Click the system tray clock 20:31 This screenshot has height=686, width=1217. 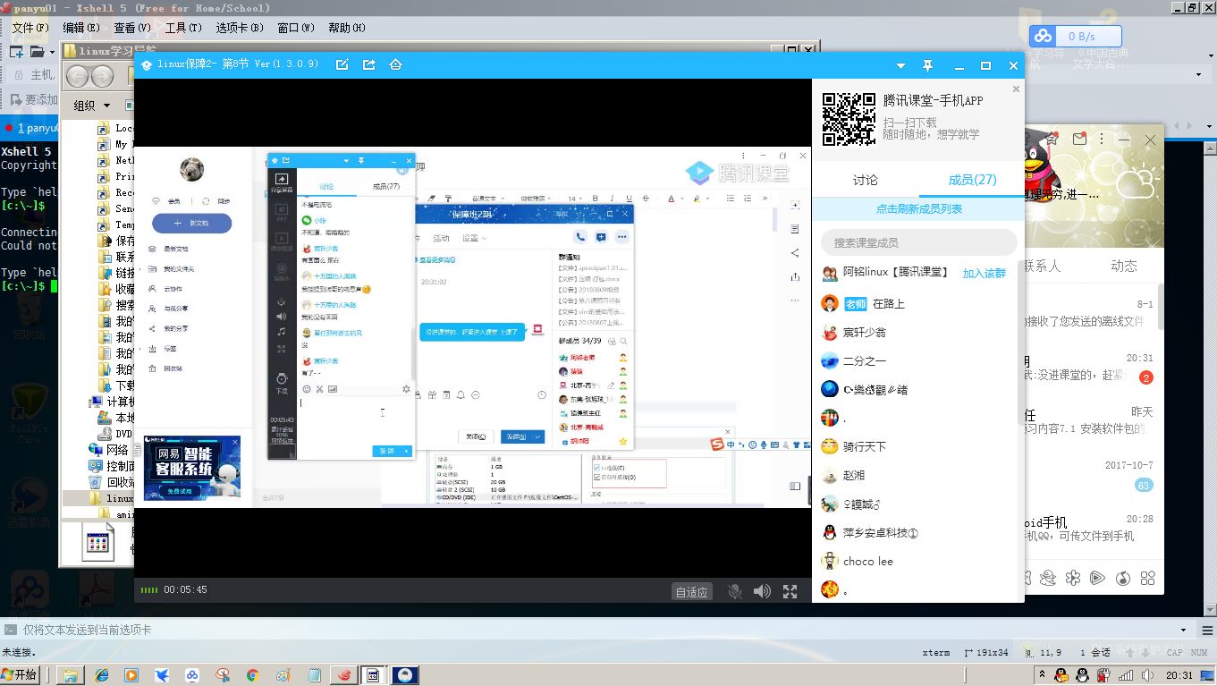coord(1179,676)
